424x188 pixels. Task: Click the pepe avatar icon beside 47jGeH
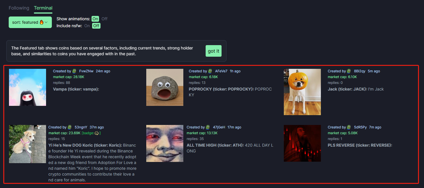(x=208, y=127)
